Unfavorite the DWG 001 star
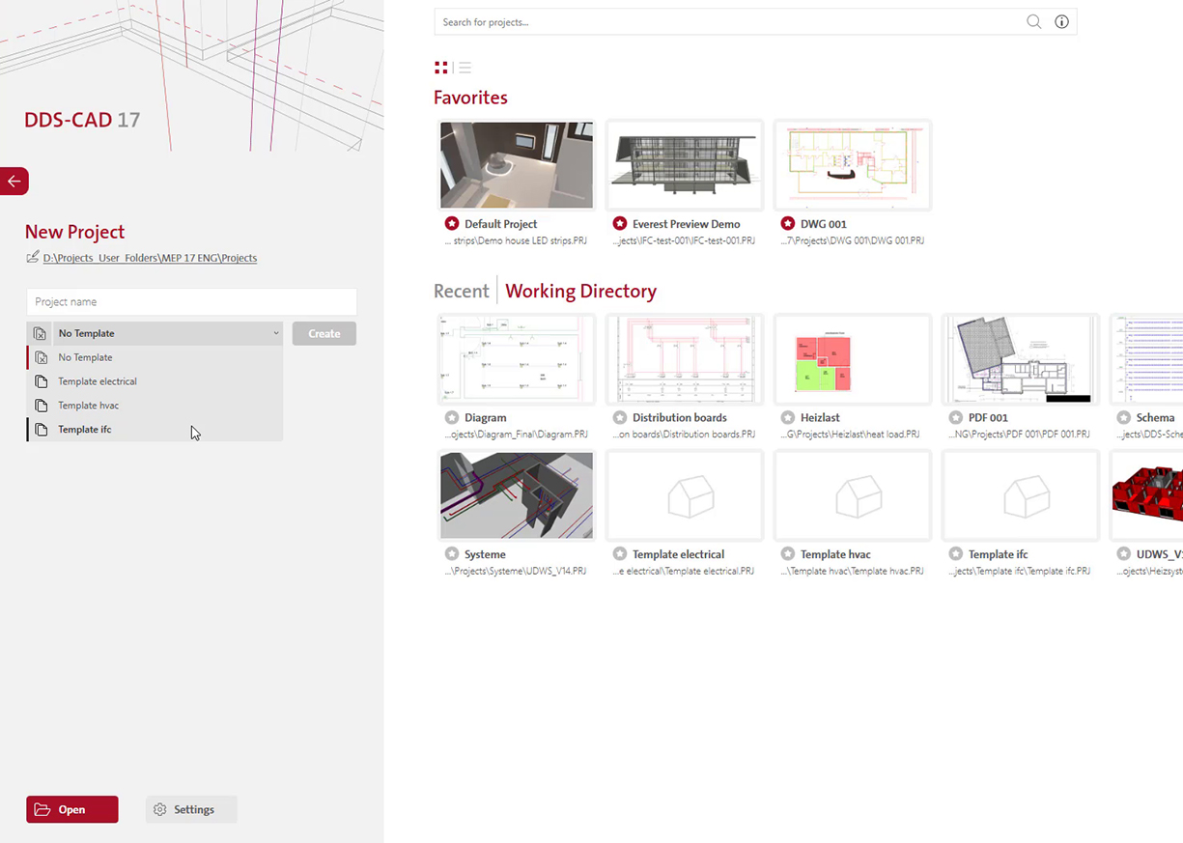 [788, 224]
